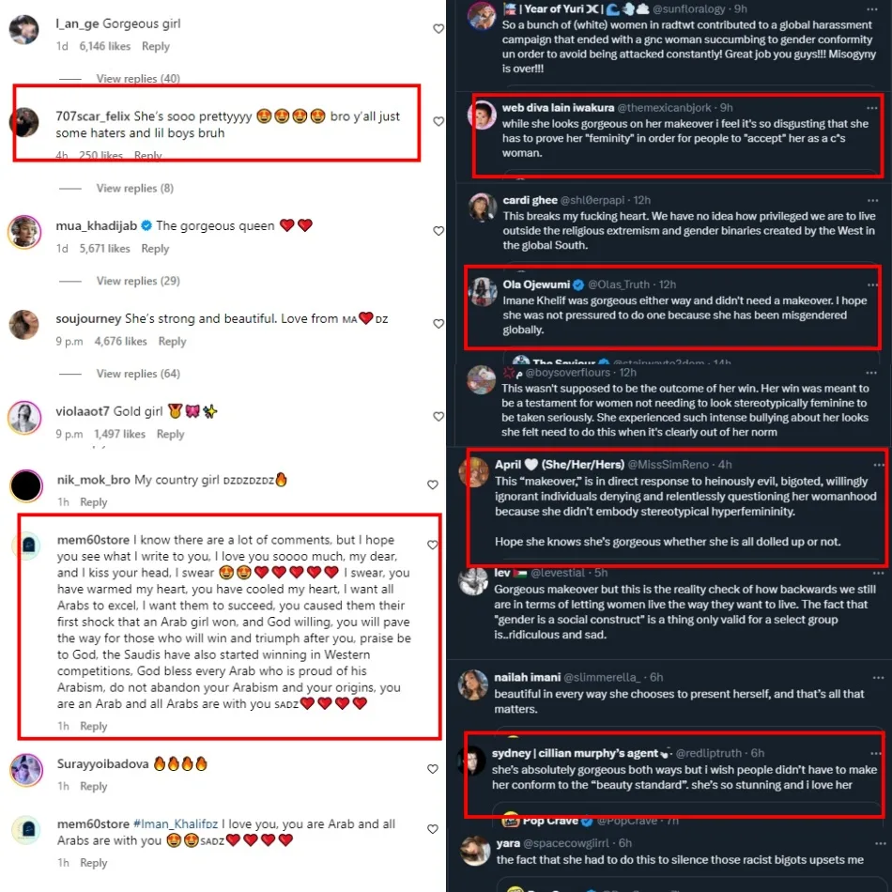The image size is (892, 892).
Task: View mua_khadijab's profile picture
Action: coord(24,232)
